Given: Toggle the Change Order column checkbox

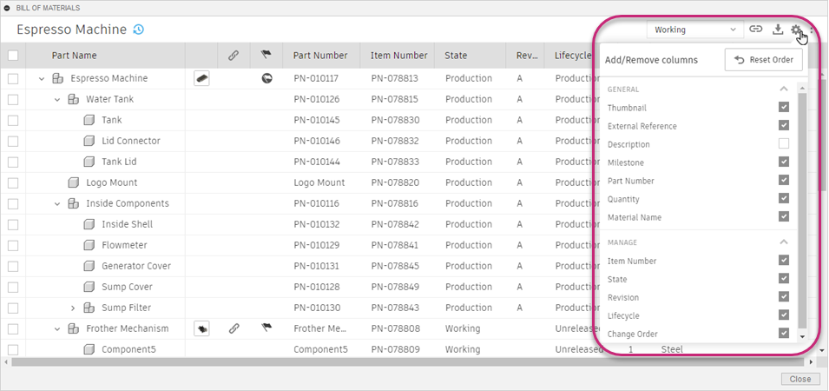Looking at the screenshot, I should click(x=784, y=334).
